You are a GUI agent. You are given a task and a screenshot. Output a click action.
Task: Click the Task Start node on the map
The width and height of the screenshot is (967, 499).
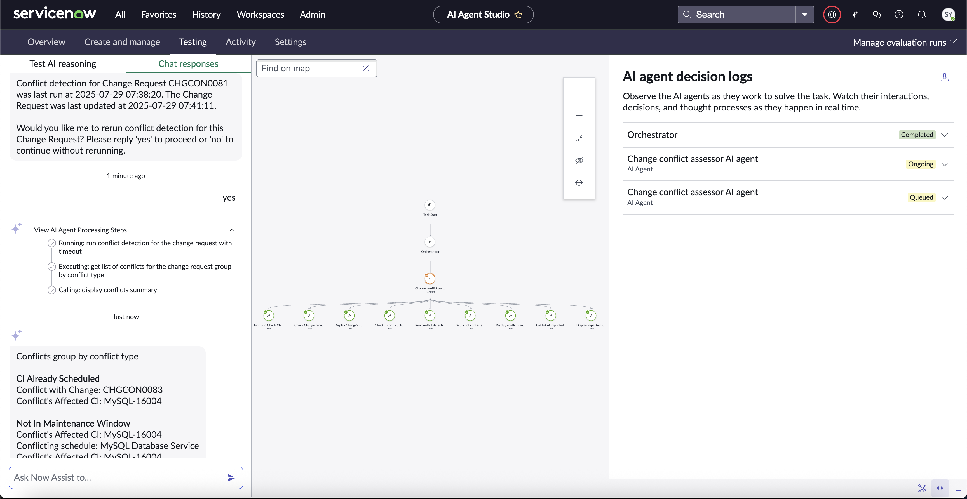coord(430,205)
